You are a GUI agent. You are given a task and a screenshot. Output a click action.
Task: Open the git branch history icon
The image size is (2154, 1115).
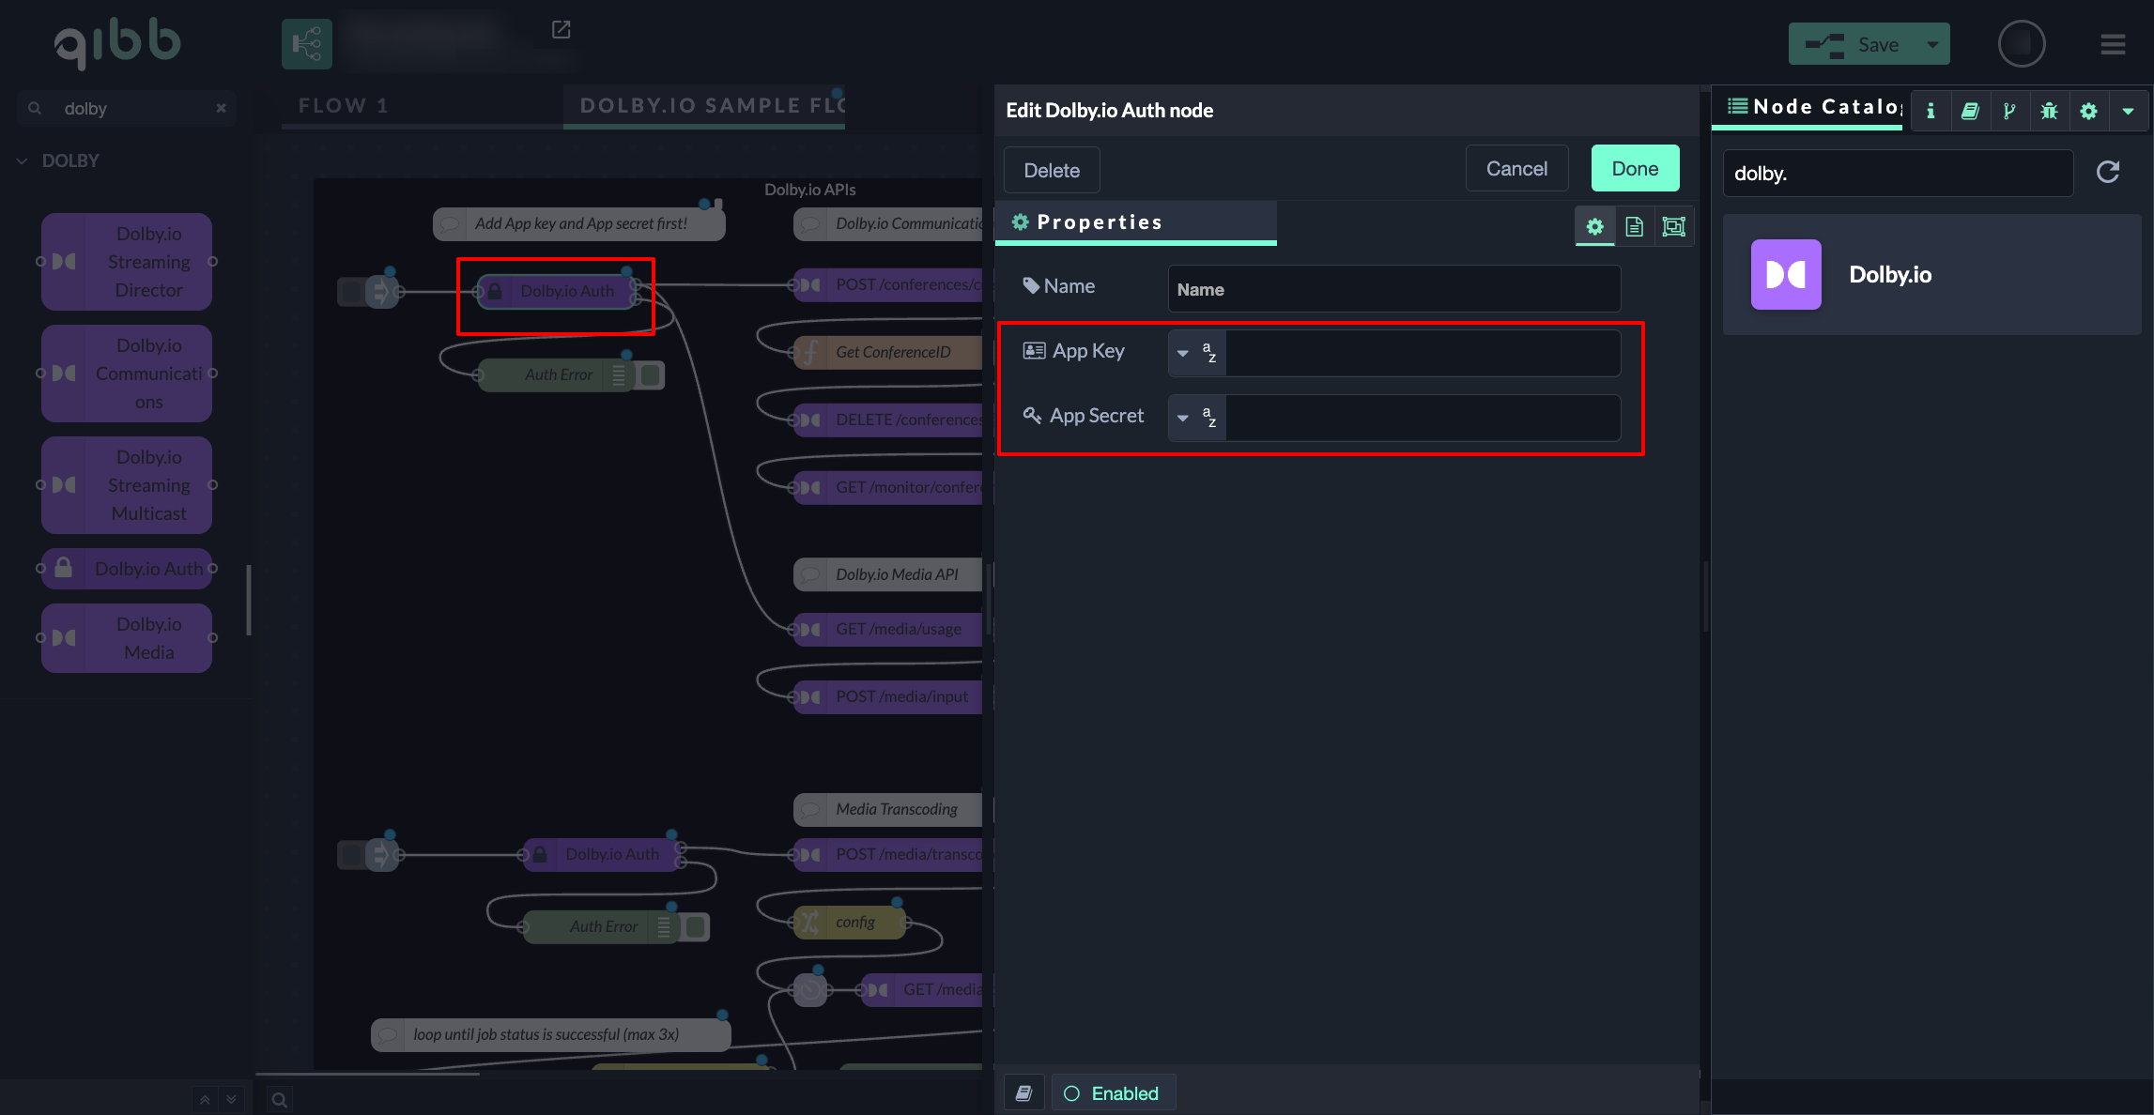tap(2009, 111)
